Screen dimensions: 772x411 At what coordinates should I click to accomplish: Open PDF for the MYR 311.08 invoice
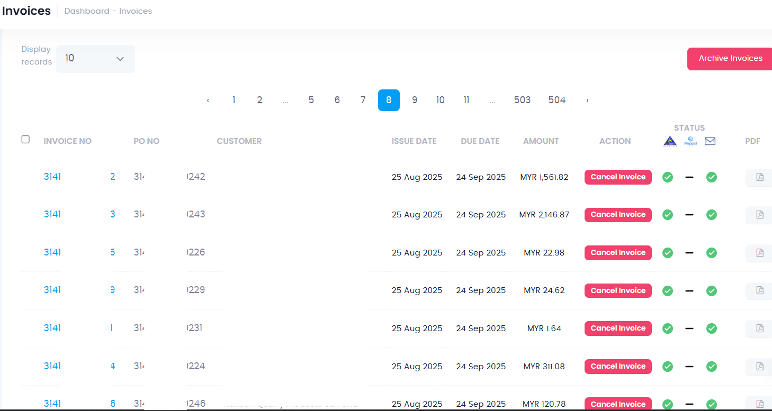760,367
